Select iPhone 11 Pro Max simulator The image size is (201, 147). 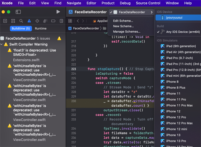[x=179, y=105]
